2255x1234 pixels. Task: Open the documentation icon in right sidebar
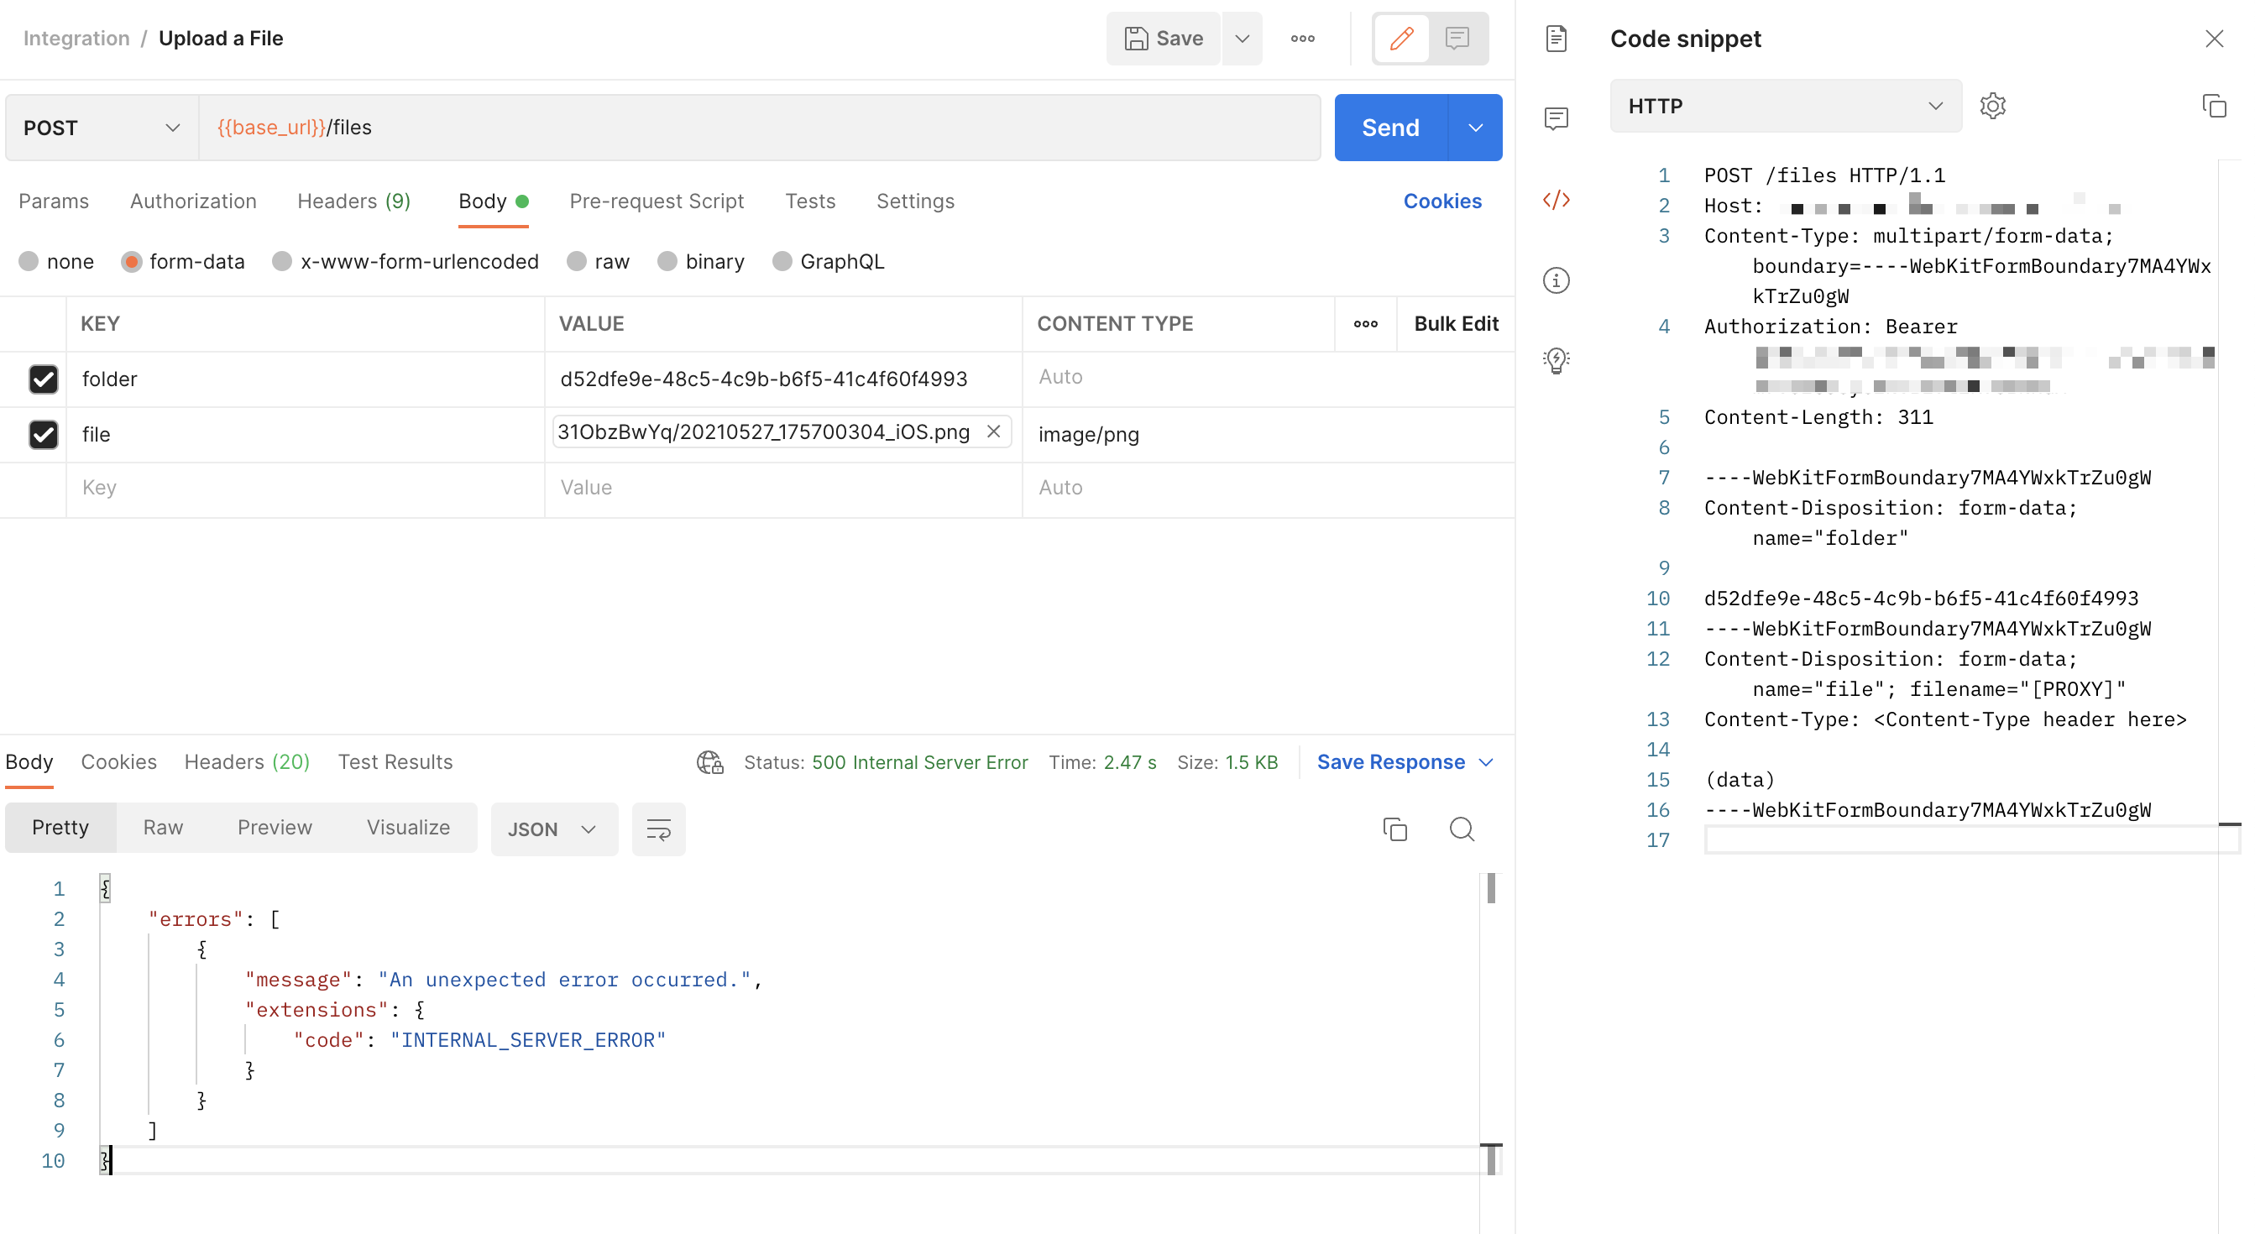1557,38
